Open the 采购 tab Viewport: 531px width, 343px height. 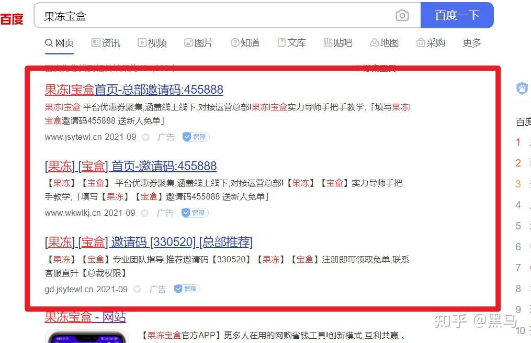[431, 43]
